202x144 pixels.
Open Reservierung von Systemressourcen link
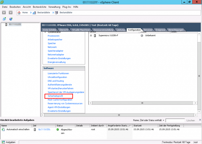[x=65, y=103]
